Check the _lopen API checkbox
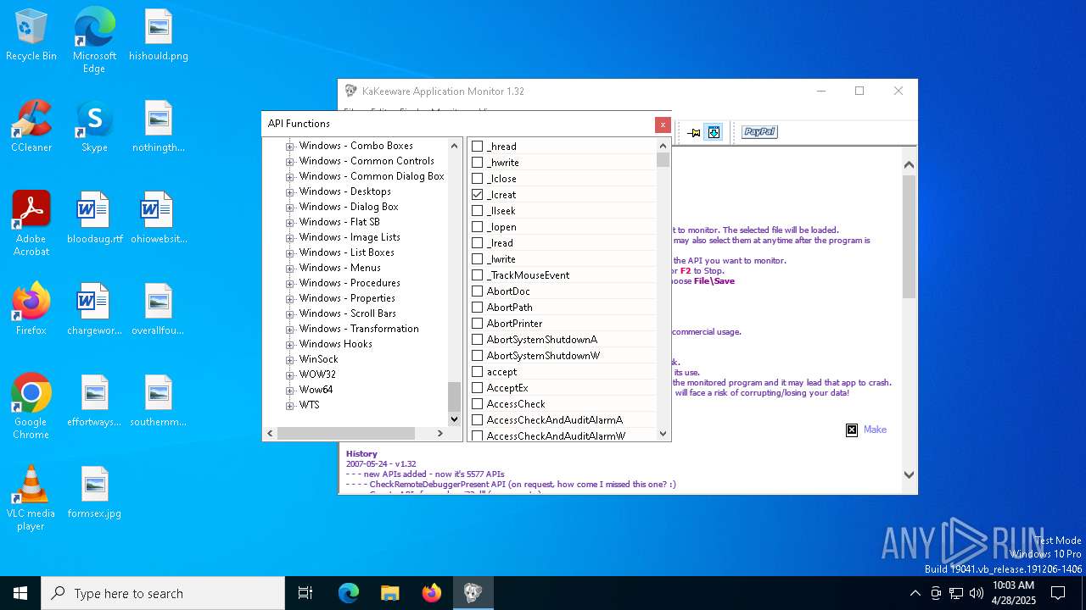The image size is (1086, 610). (477, 227)
